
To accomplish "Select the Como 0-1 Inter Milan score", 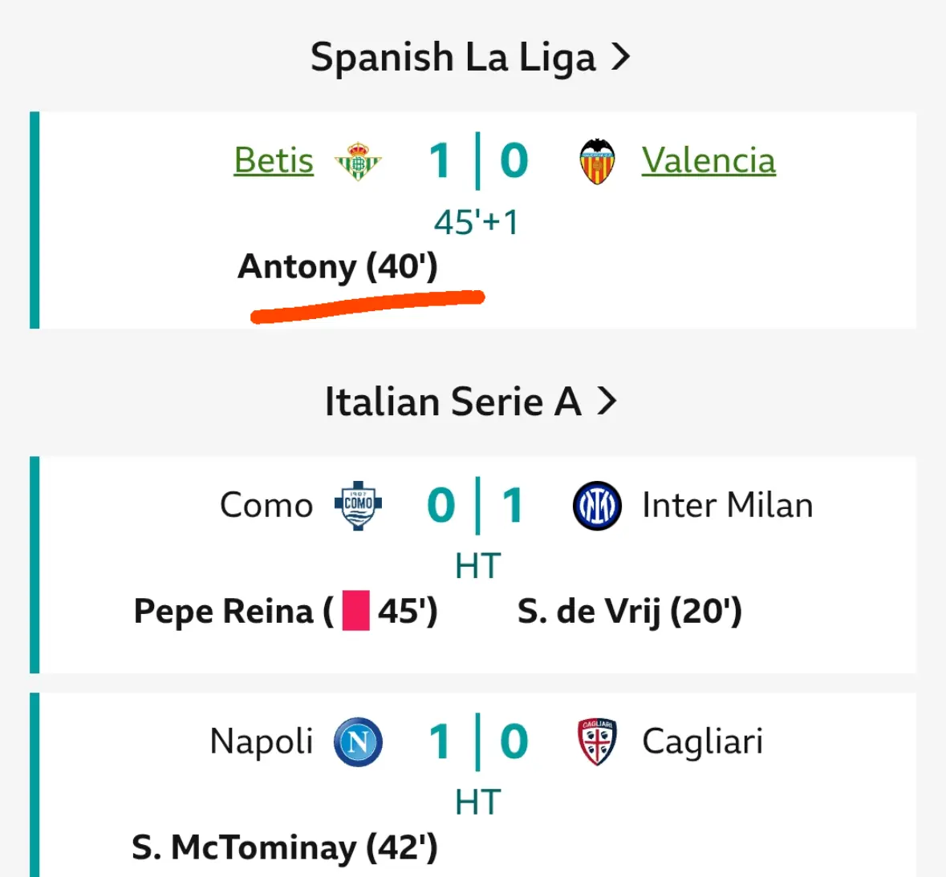I will [478, 505].
